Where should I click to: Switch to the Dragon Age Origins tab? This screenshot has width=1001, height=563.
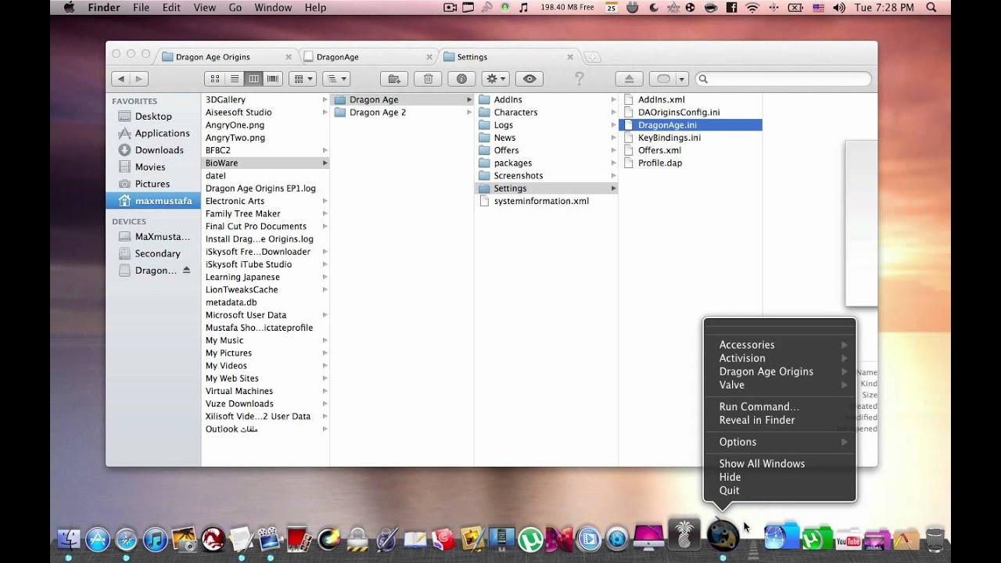tap(227, 57)
